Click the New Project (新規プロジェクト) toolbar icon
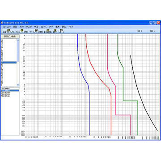Screen dimensions: 161x161 pos(8,30)
